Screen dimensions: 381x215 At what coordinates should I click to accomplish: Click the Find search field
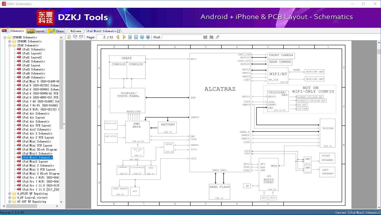[x=182, y=37]
